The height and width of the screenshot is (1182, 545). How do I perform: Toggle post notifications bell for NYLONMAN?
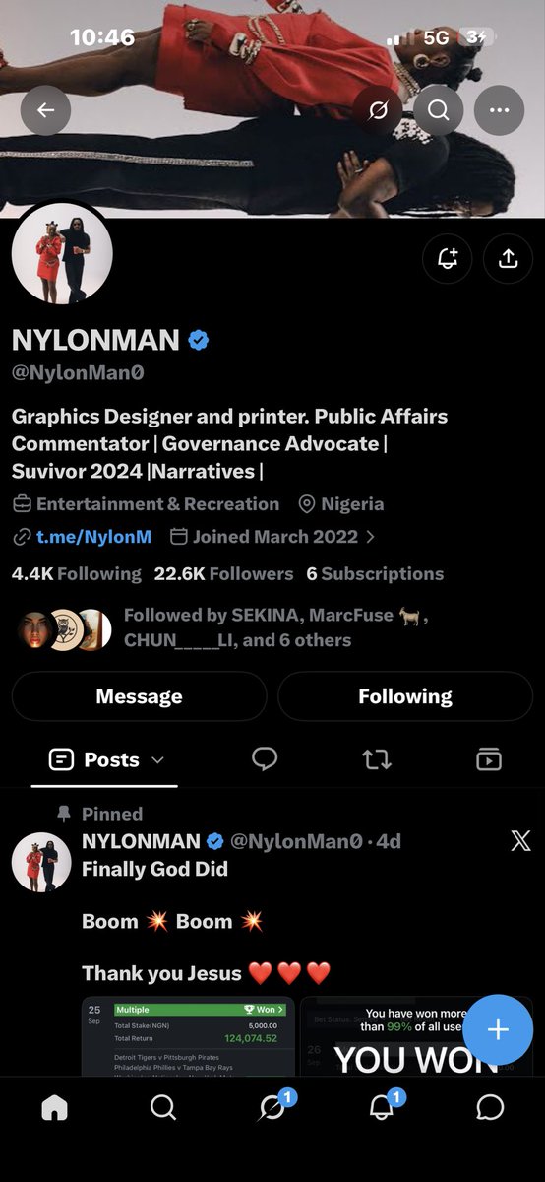[448, 258]
